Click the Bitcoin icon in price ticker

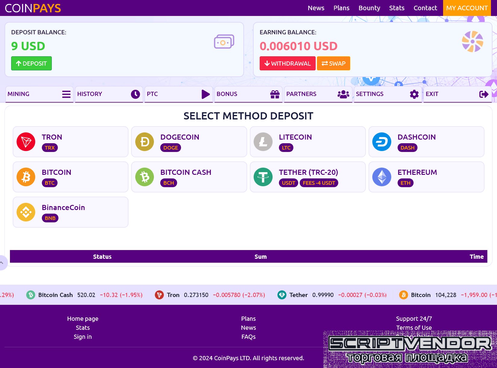[404, 295]
